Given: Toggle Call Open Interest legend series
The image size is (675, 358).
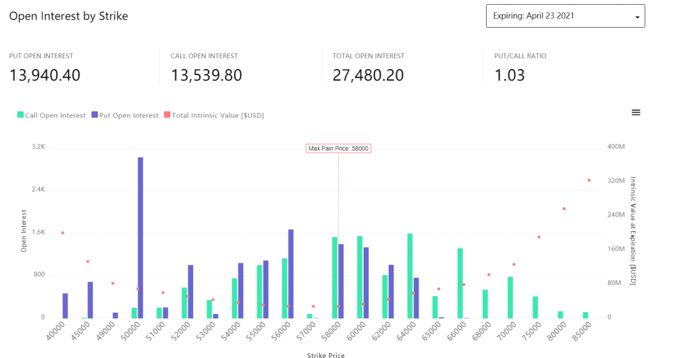Looking at the screenshot, I should coord(56,116).
